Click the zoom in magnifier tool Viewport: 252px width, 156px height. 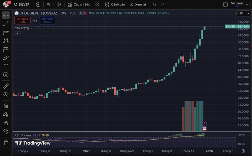point(6,94)
